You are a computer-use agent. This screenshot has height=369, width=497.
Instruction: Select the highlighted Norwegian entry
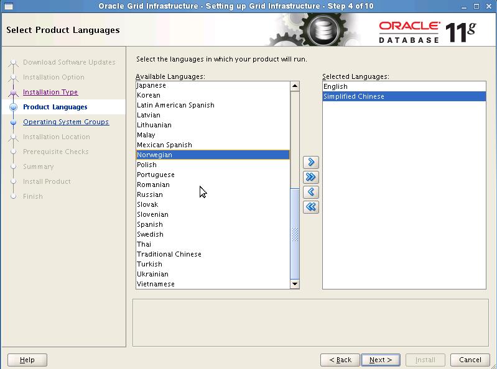[x=213, y=155]
